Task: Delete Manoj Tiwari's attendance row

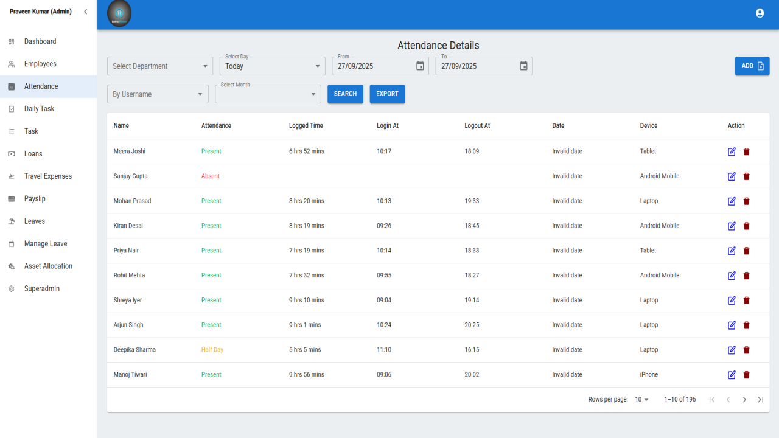Action: [747, 375]
